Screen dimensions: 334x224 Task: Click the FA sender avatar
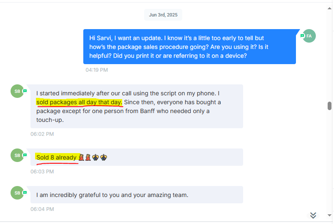tap(309, 36)
